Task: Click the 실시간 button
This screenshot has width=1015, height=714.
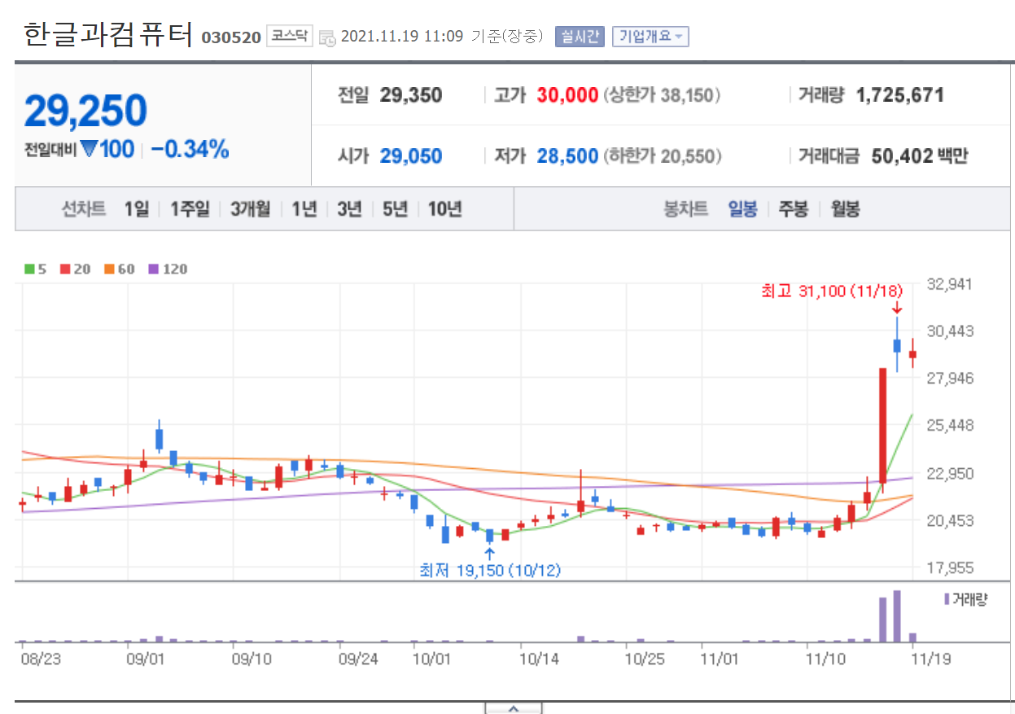Action: [x=580, y=37]
